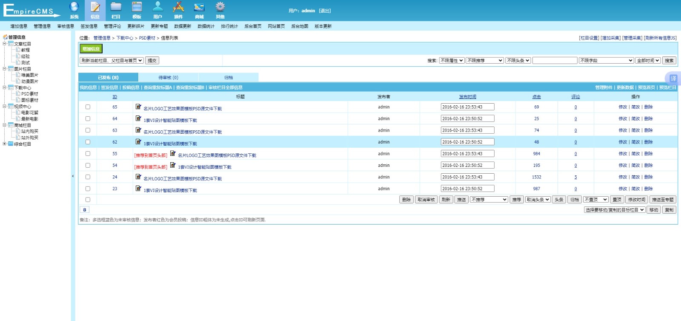The width and height of the screenshot is (681, 321).
Task: Check the checkbox for row ID 65
Action: tap(88, 107)
